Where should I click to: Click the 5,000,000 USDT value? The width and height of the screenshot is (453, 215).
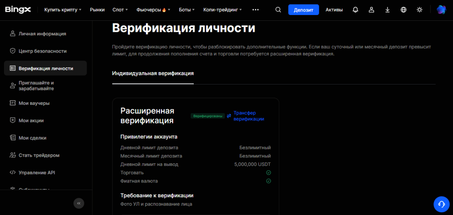(x=253, y=165)
